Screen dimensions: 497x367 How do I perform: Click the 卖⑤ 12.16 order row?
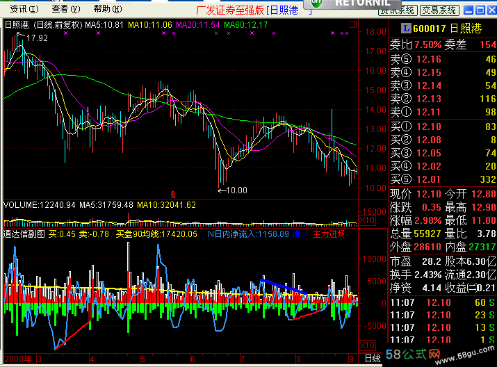443,59
